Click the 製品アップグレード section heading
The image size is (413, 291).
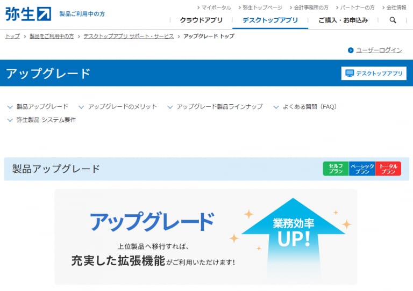coord(56,169)
